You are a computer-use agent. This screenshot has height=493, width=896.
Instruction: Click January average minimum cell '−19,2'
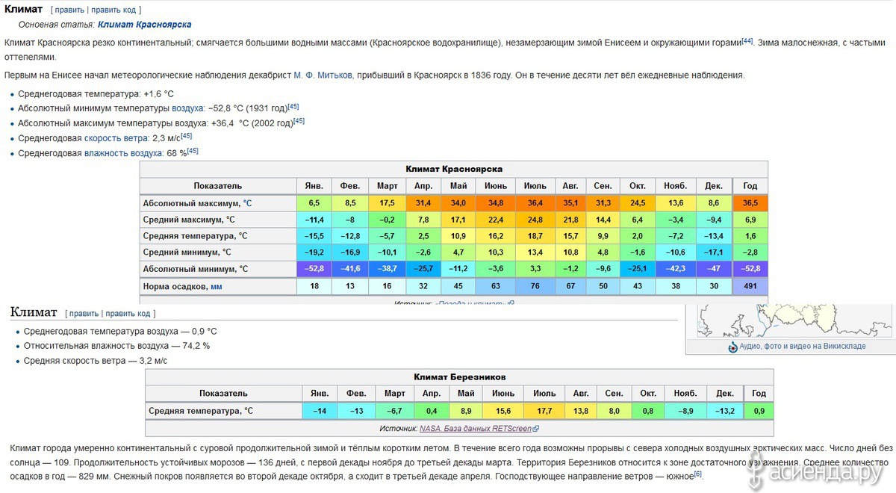tap(314, 252)
